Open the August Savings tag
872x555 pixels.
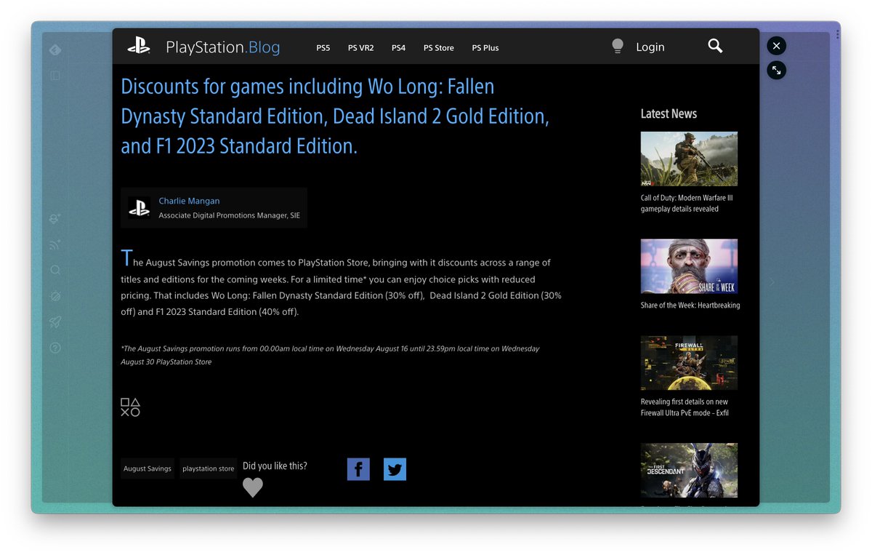tap(148, 469)
